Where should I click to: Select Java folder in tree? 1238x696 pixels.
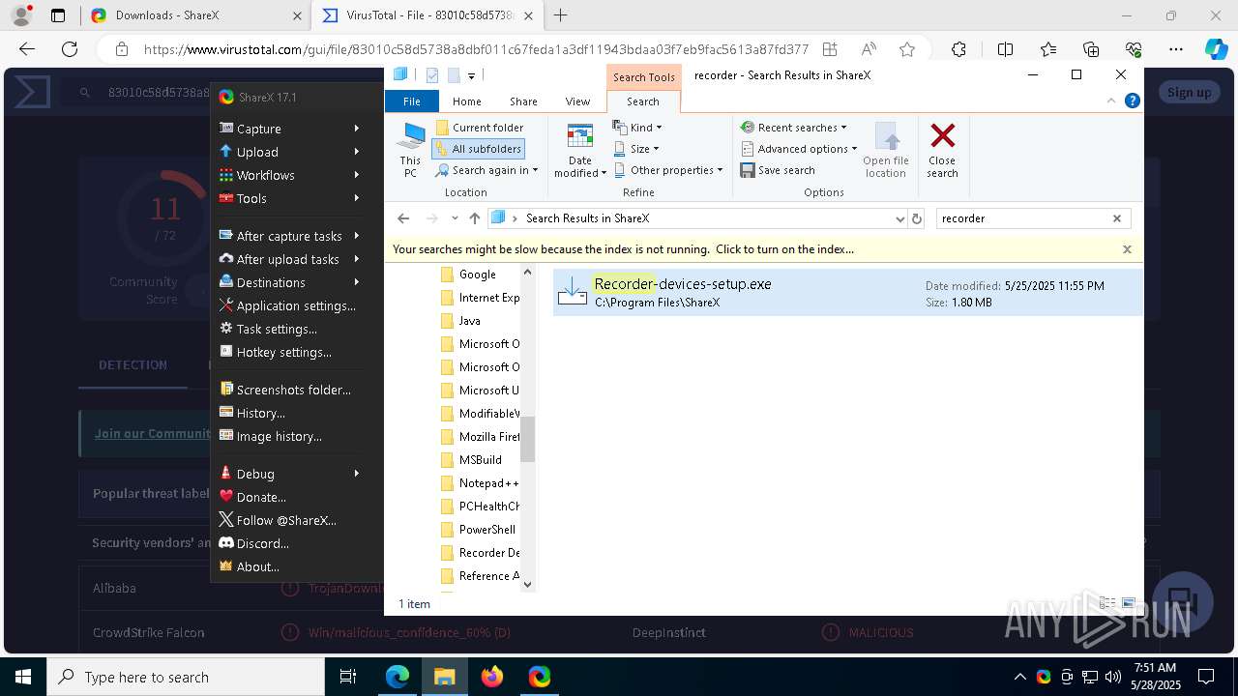tap(469, 321)
